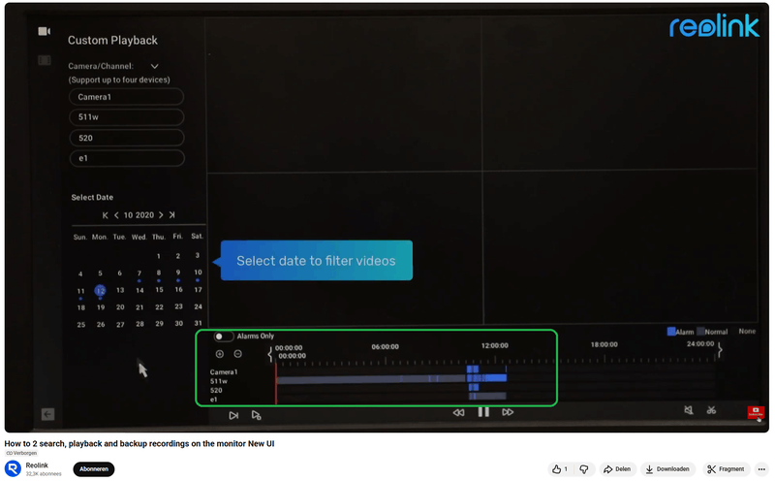Pick October 7 in the calendar

(x=139, y=273)
